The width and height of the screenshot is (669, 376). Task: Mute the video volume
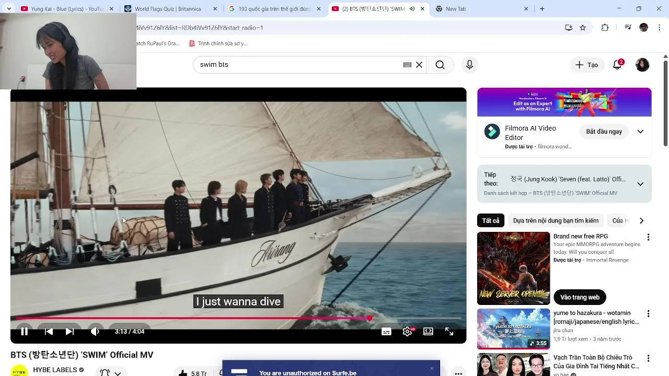pyautogui.click(x=95, y=332)
